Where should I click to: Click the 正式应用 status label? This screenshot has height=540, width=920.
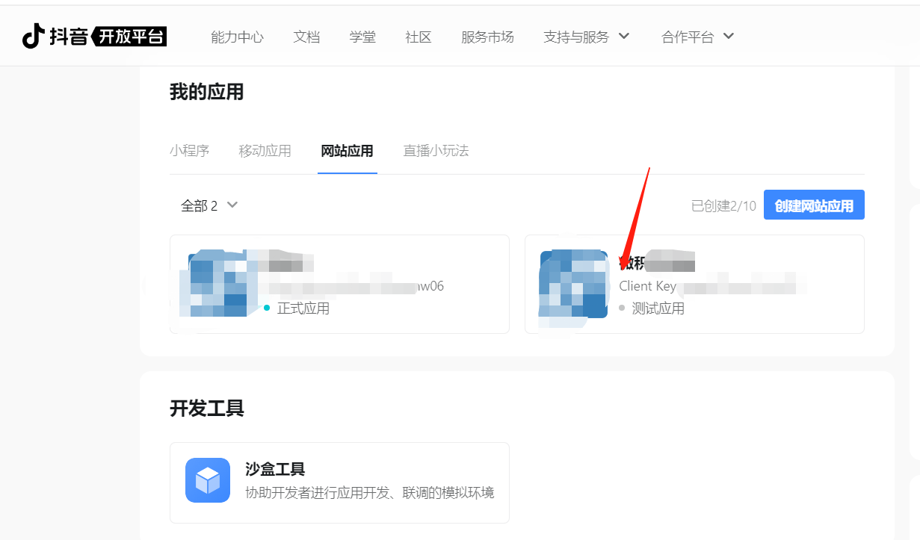(303, 308)
